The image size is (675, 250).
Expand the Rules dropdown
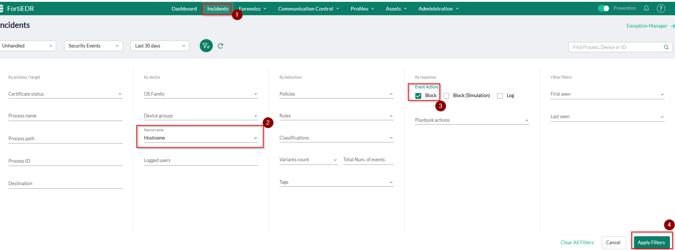click(x=336, y=116)
